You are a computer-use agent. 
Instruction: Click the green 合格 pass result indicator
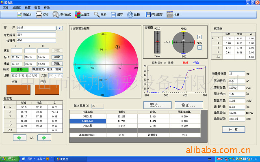[20, 70]
